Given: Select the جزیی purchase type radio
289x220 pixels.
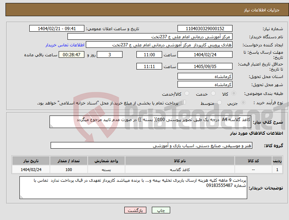Looking at the screenshot, I should coord(243,102).
